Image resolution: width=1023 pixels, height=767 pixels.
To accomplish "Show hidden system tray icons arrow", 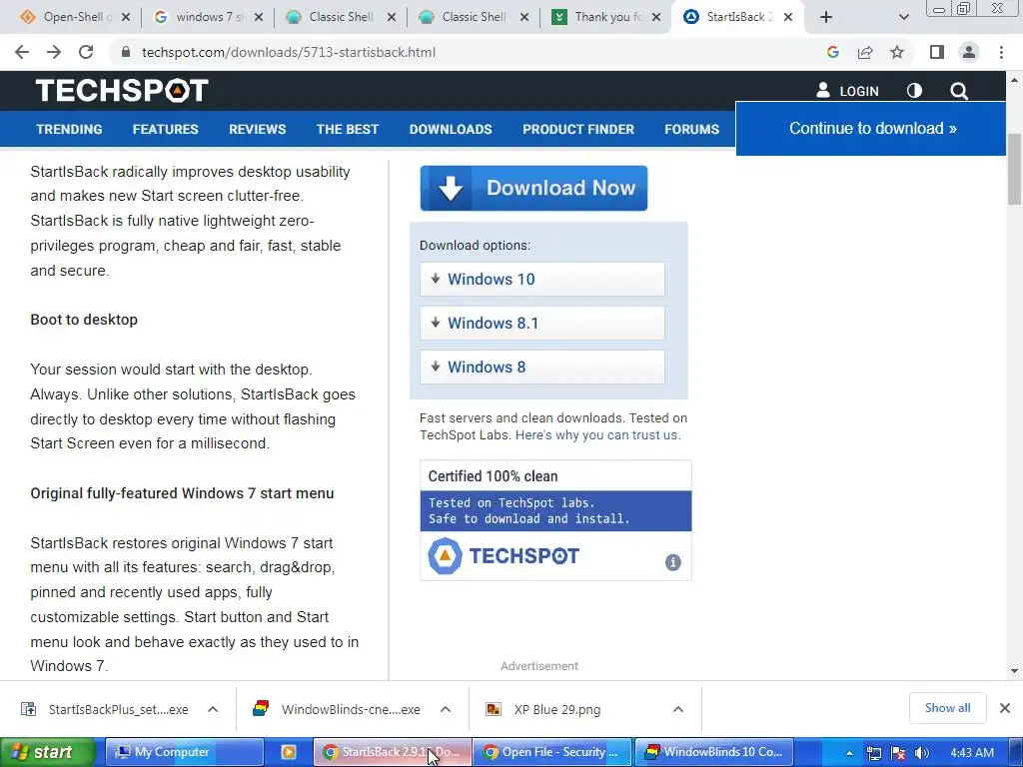I will (x=849, y=753).
